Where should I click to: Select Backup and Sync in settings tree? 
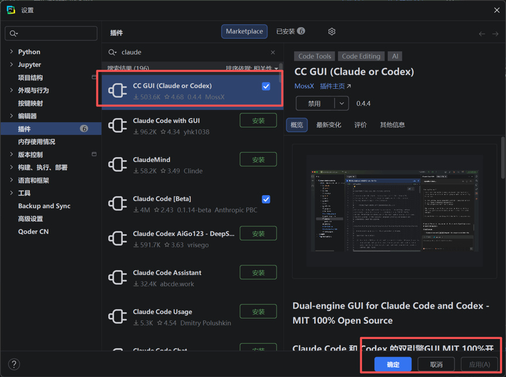point(44,206)
